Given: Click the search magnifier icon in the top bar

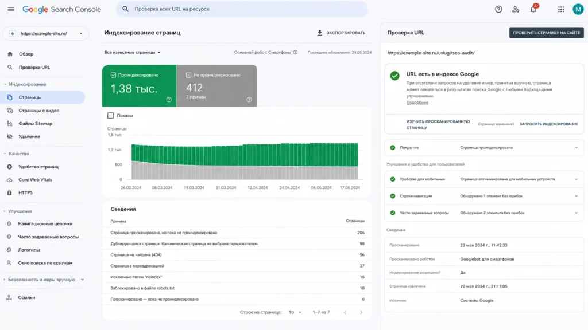Looking at the screenshot, I should pos(126,9).
